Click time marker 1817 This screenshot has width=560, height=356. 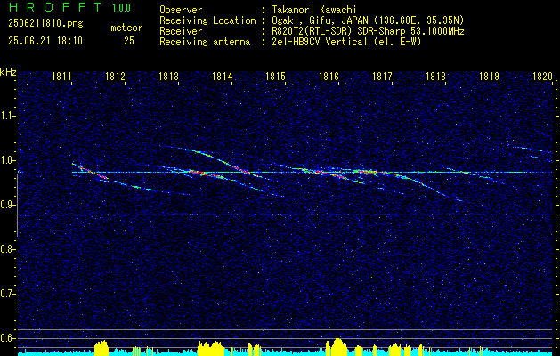[383, 77]
